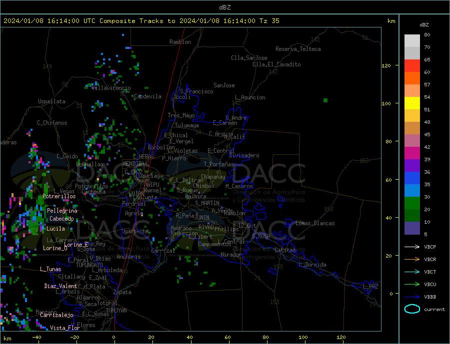Click the L_Asuncion place label
This screenshot has width=450, height=344.
point(250,97)
